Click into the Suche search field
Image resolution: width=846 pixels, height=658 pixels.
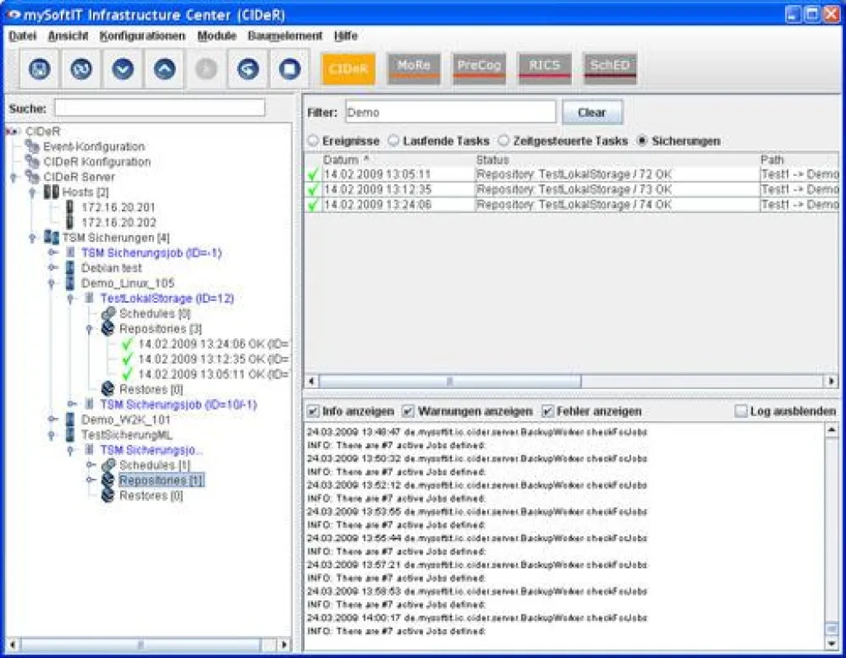click(x=160, y=107)
